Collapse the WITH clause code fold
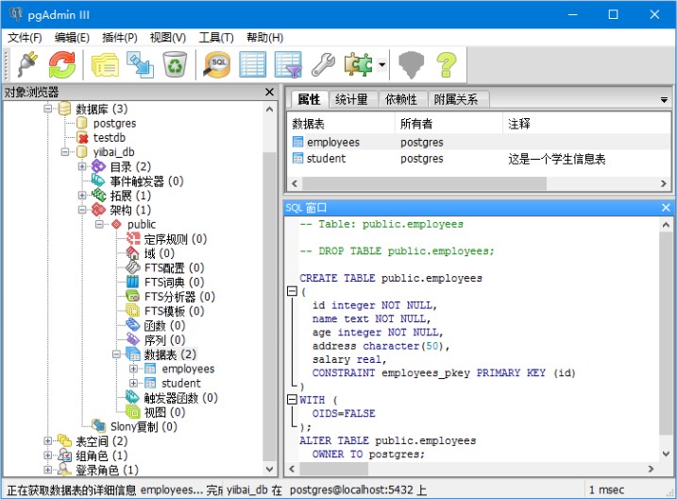677x499 pixels. [293, 399]
